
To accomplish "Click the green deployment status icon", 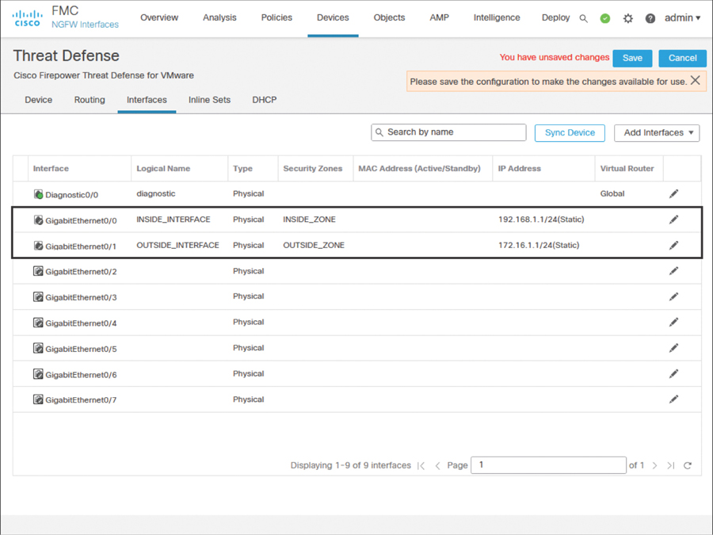I will click(605, 18).
